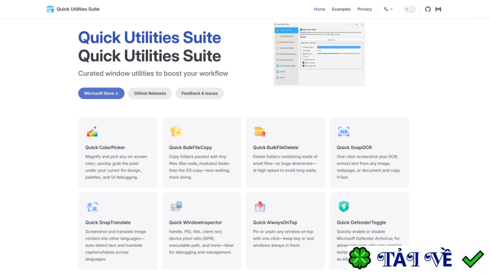Image resolution: width=490 pixels, height=275 pixels.
Task: Click the description 'Magnify and pick any on-screen color'
Action: point(116,167)
